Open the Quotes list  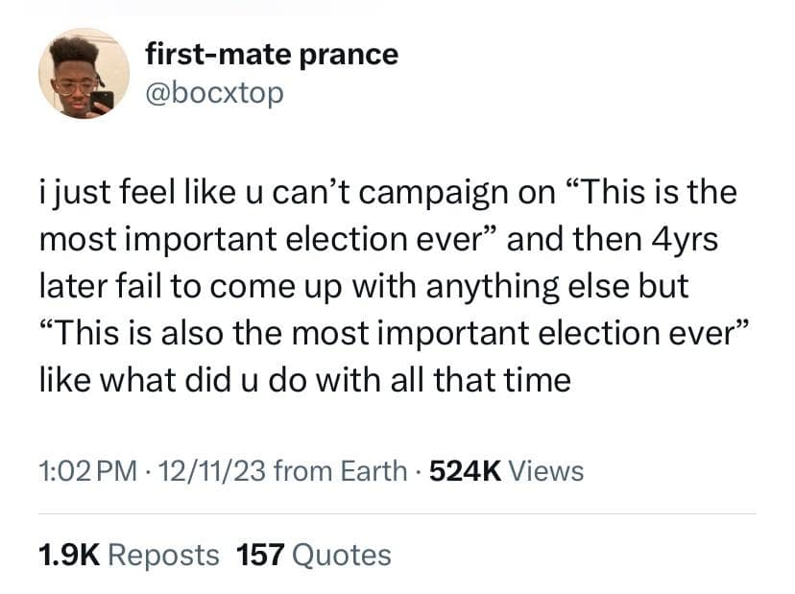(340, 555)
